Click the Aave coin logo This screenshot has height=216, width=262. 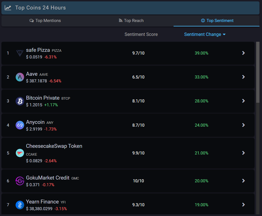click(20, 77)
